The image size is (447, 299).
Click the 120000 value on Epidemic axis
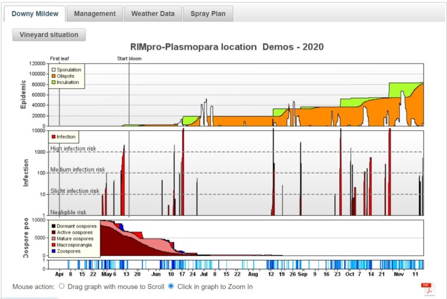[x=37, y=63]
